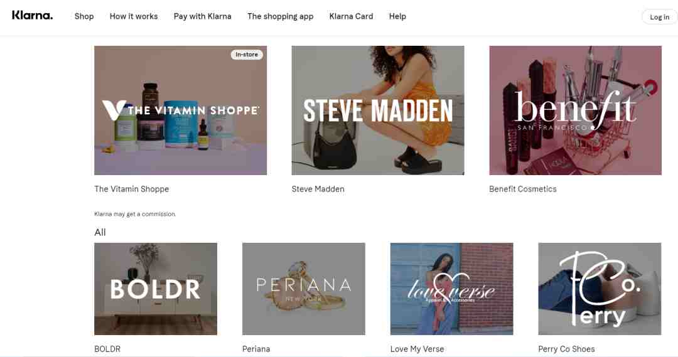Click the In-store badge
The image size is (678, 357).
(x=247, y=55)
